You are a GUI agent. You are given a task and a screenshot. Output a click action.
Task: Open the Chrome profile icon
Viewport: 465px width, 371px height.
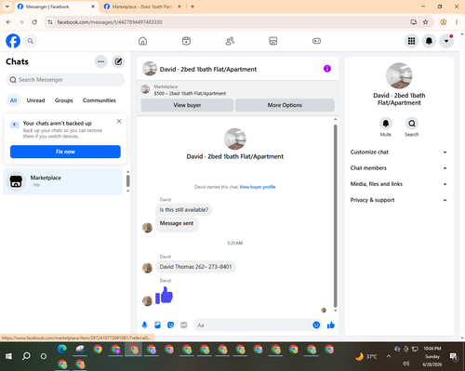tap(444, 22)
